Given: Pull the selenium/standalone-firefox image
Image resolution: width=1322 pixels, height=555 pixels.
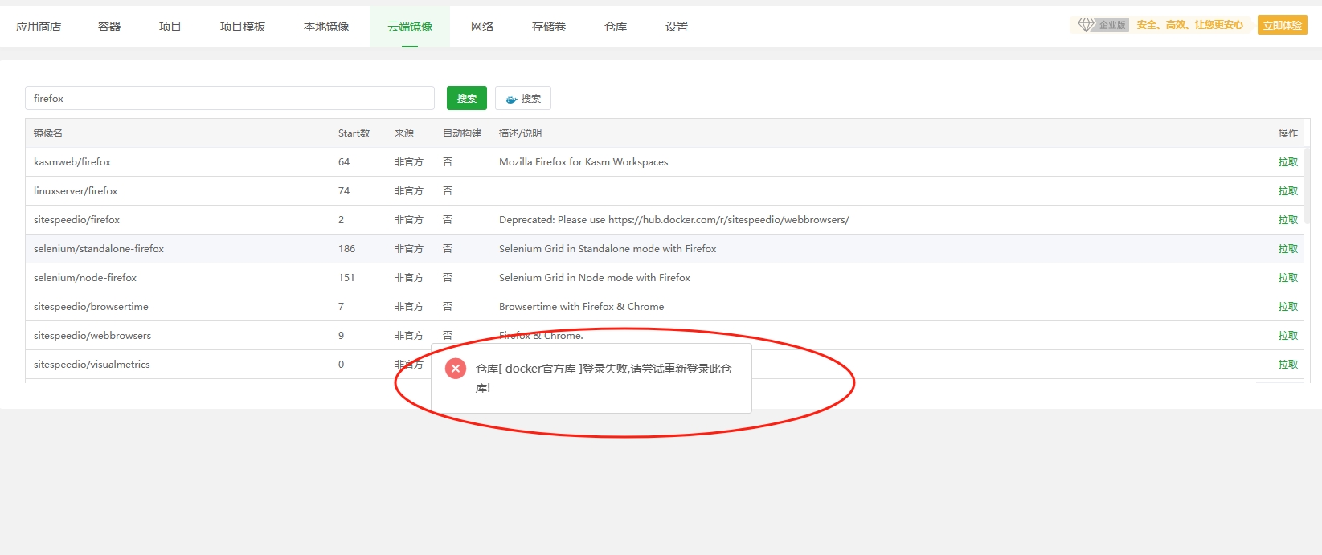Looking at the screenshot, I should [x=1288, y=249].
